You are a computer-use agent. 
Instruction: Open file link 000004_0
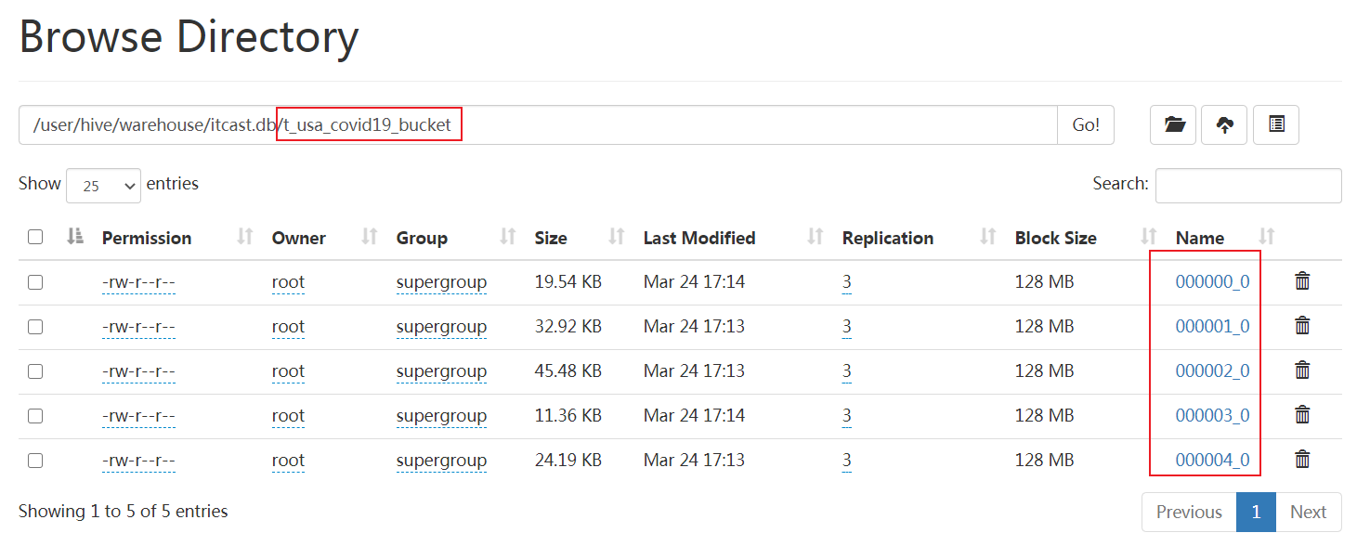click(1212, 460)
